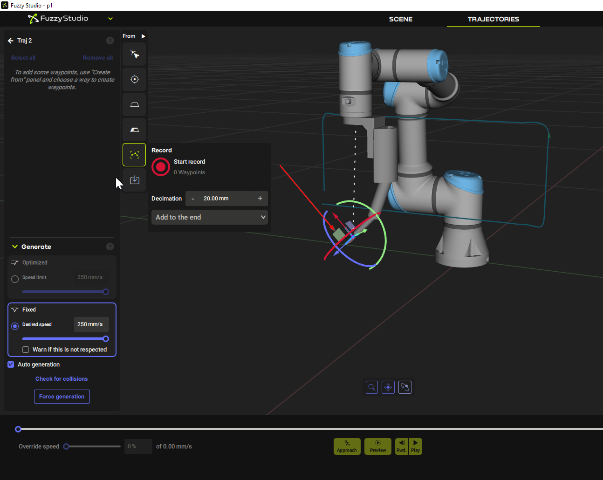Click the Force generation button
The image size is (603, 480).
coord(62,396)
